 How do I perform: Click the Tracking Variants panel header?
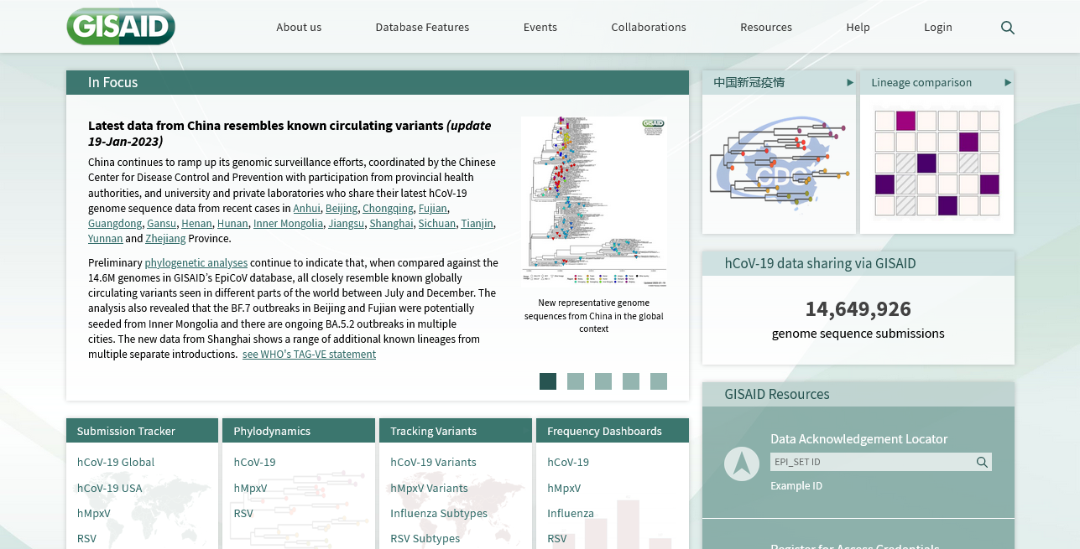pyautogui.click(x=456, y=431)
